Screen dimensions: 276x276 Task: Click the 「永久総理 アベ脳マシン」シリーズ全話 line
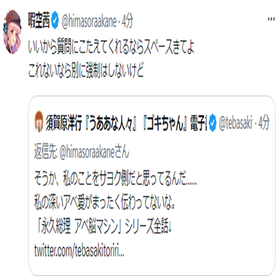[104, 227]
